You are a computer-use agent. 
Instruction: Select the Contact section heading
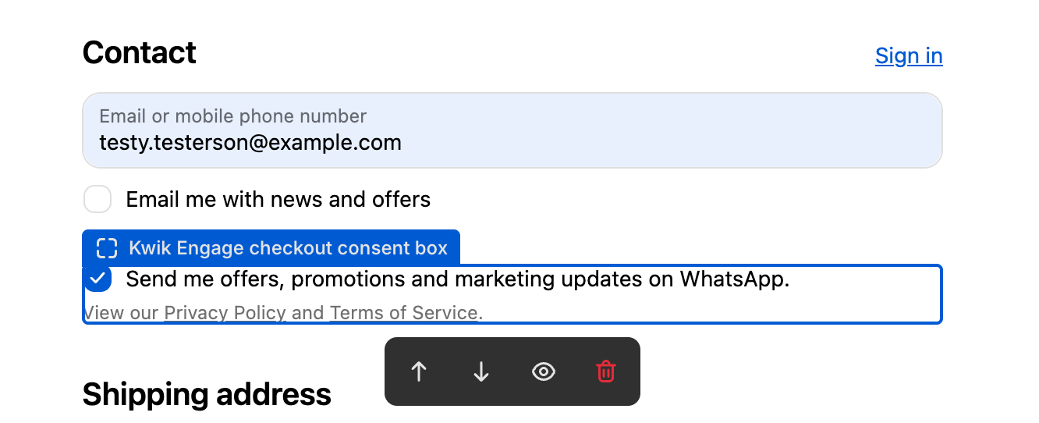click(x=140, y=53)
